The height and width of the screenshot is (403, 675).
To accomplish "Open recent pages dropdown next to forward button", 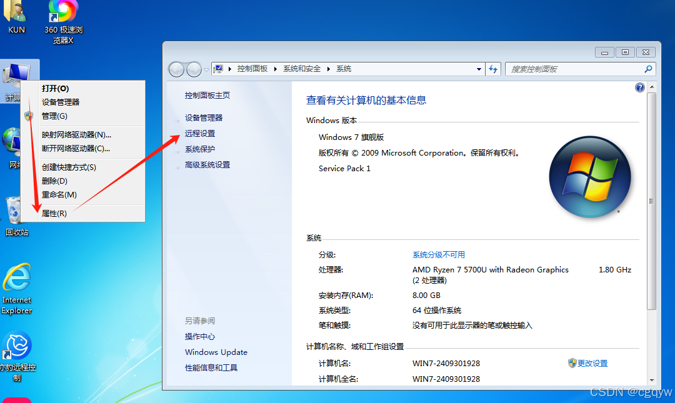I will 207,69.
